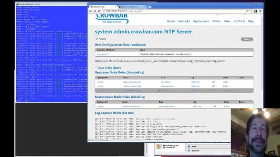The image size is (280, 157).
Task: Click the browser page vertical scrollbar
Action: pyautogui.click(x=262, y=53)
